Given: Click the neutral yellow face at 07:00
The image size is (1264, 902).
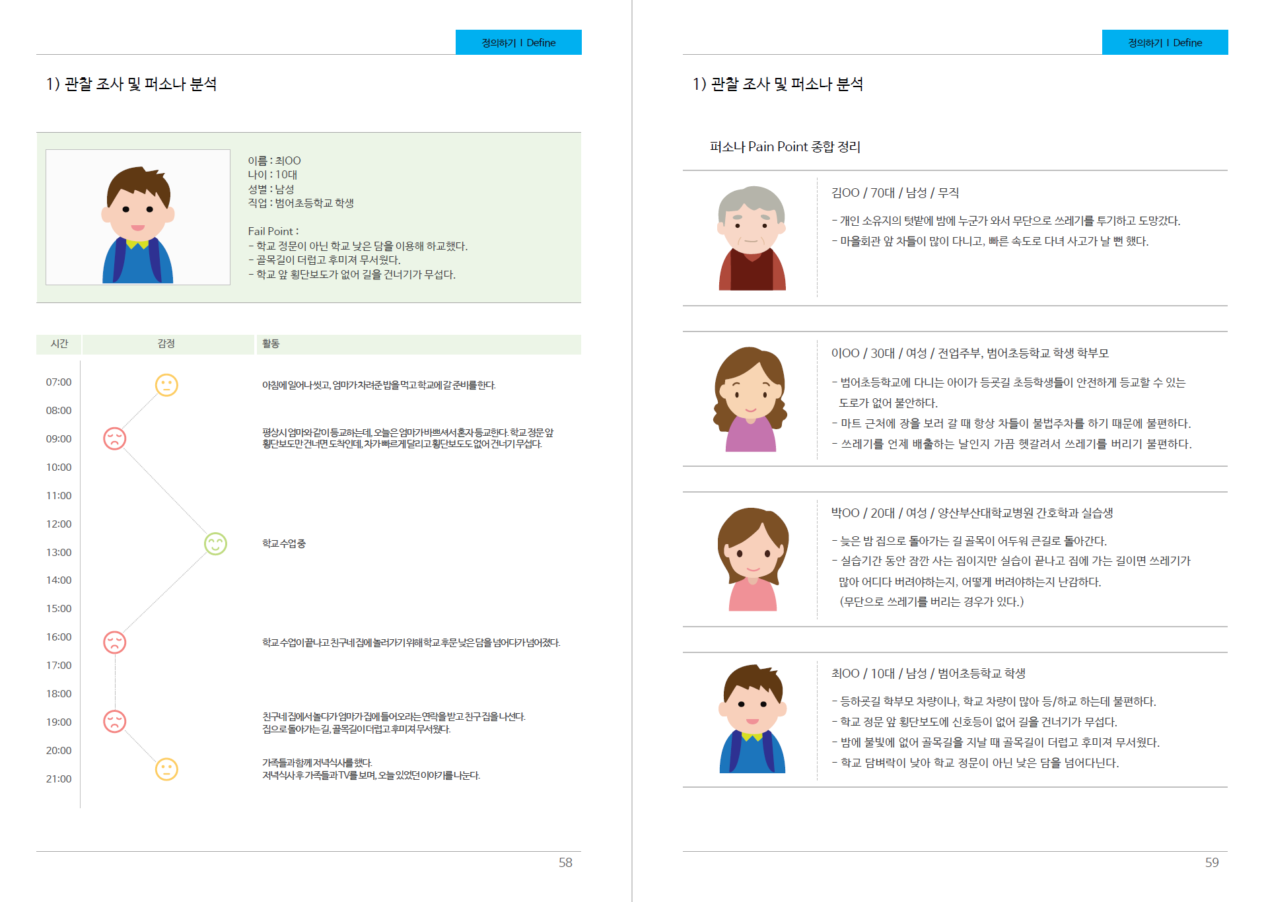Looking at the screenshot, I should tap(166, 385).
